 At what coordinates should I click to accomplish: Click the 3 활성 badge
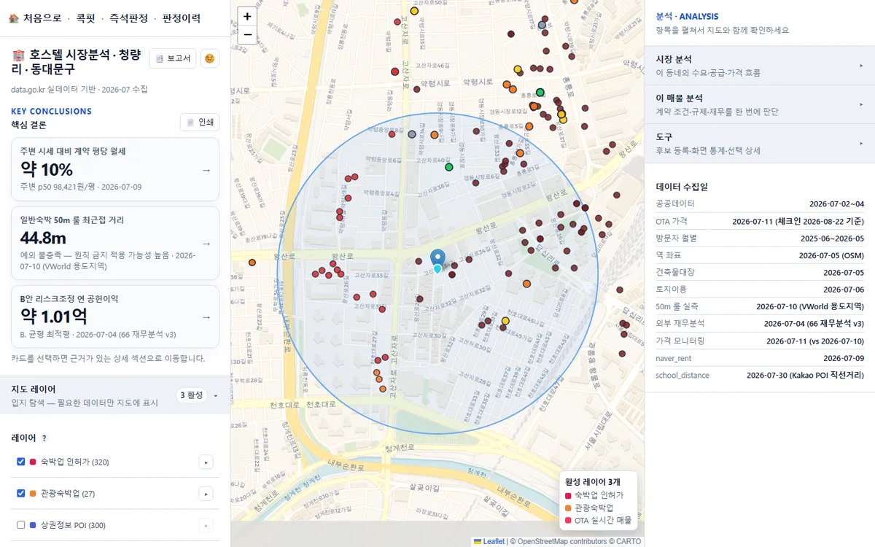point(191,395)
